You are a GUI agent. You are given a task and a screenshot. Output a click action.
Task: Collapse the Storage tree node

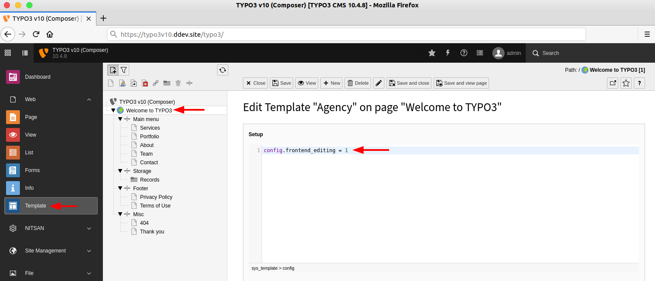tap(120, 171)
